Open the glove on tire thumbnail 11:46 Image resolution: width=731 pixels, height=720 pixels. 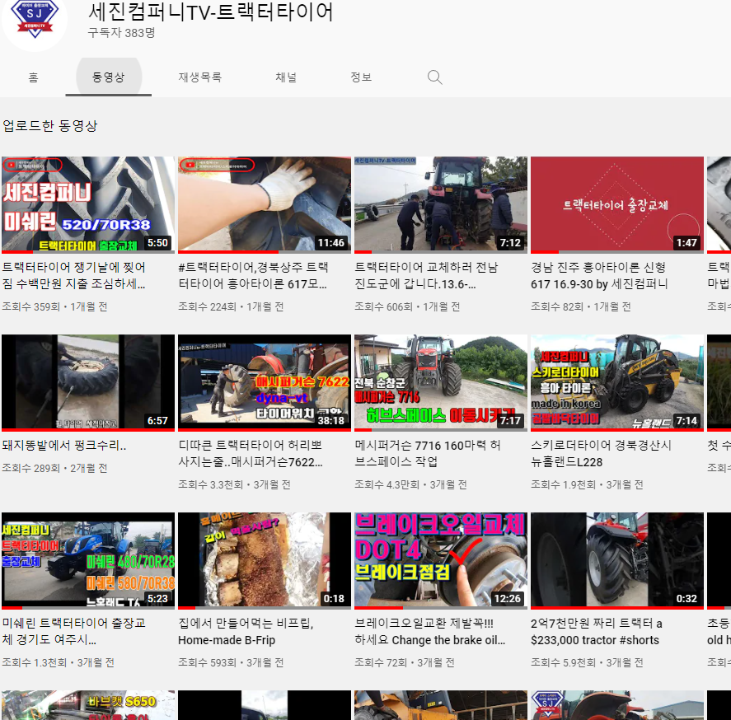coord(265,204)
